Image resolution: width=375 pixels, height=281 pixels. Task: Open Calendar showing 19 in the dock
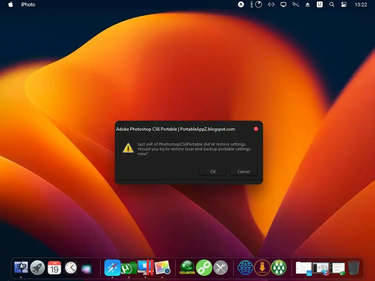(54, 267)
